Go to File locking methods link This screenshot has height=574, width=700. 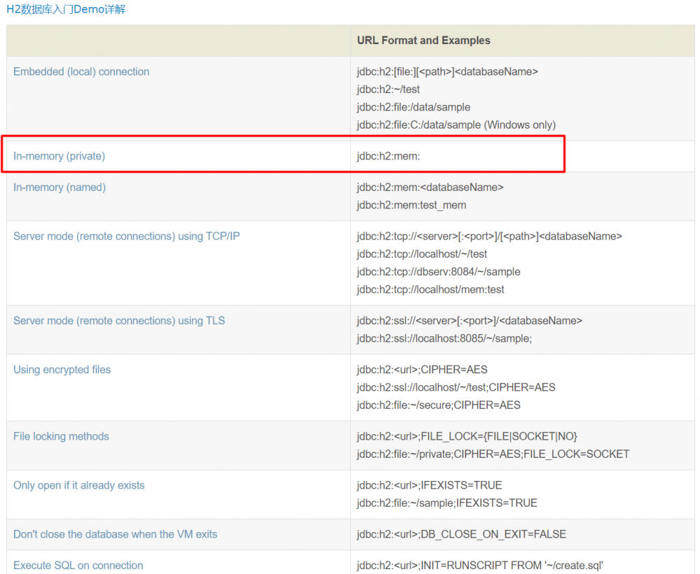tap(62, 436)
